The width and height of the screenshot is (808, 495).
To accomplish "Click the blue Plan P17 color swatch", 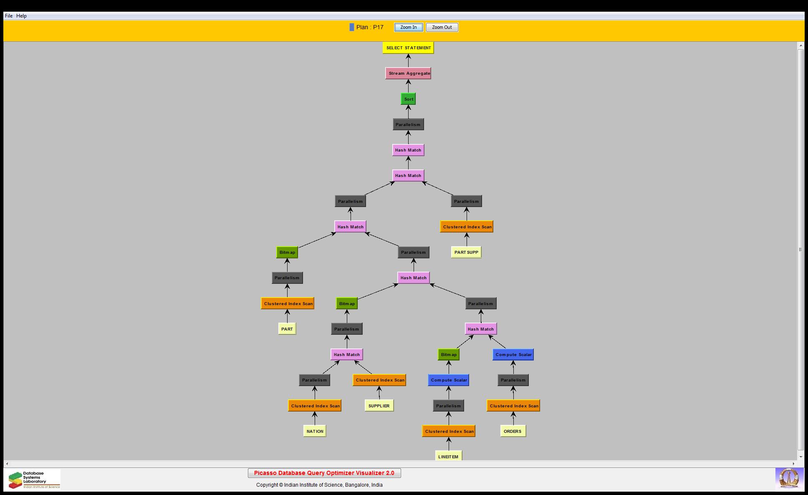I will [x=352, y=27].
